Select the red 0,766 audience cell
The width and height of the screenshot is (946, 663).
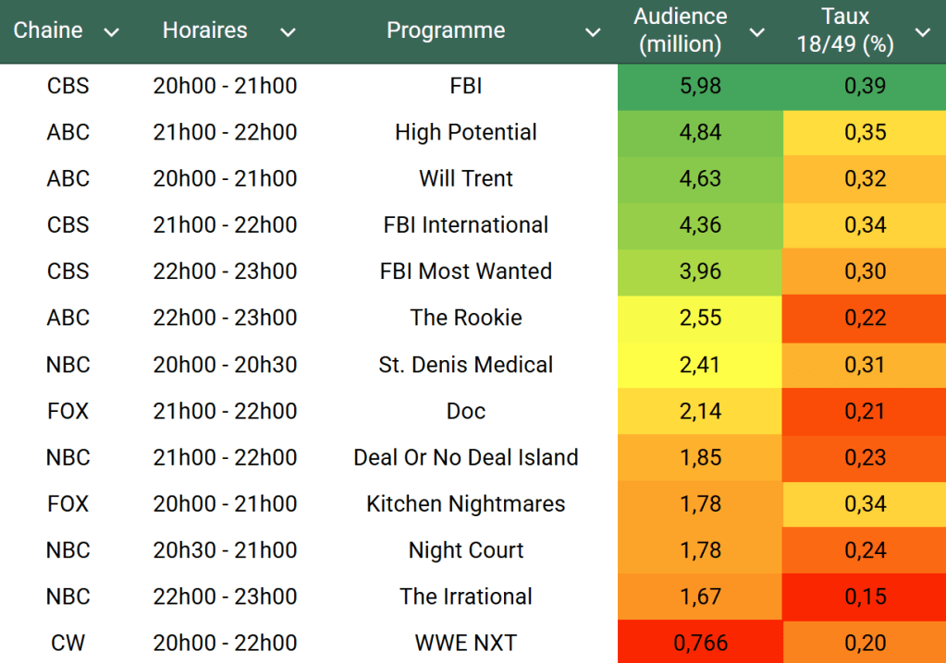pos(700,643)
